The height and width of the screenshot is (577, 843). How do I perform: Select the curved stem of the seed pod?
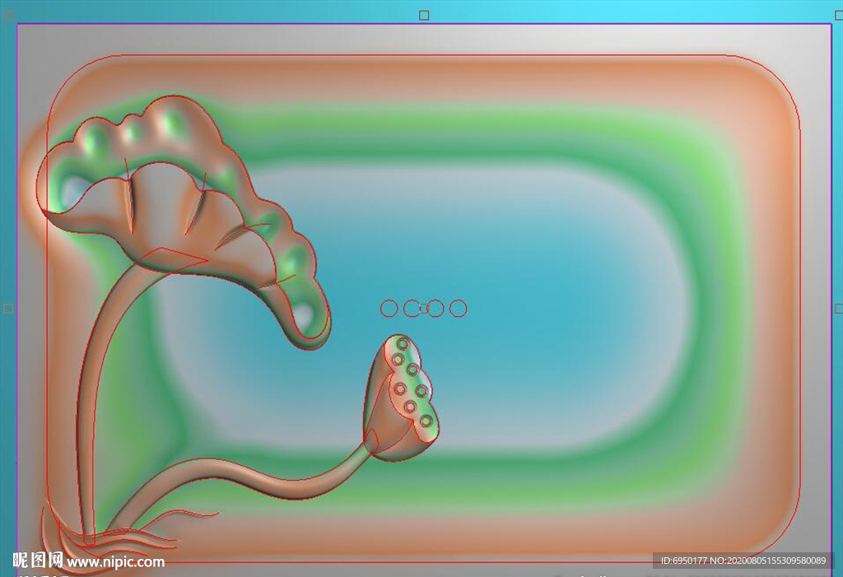pos(272,484)
